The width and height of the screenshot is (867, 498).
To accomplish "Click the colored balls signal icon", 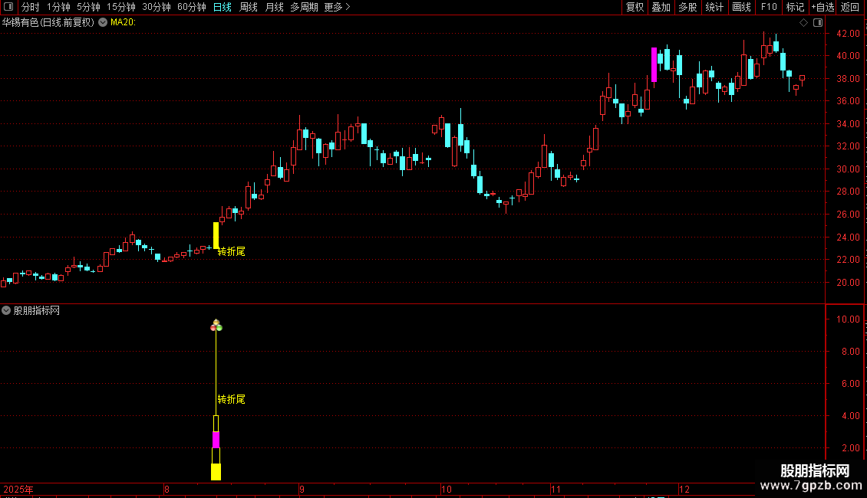I will (216, 326).
